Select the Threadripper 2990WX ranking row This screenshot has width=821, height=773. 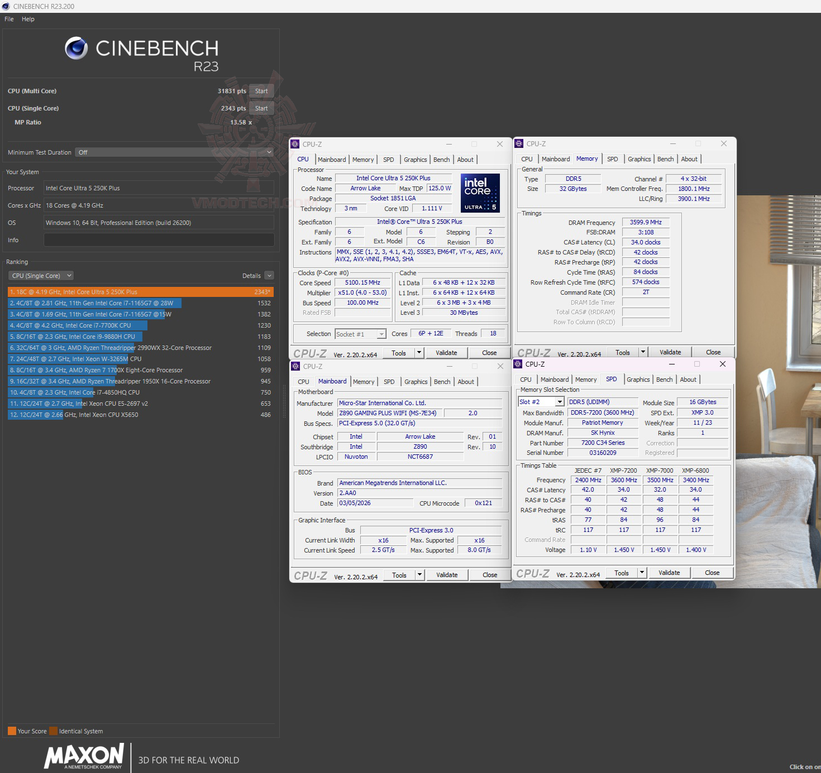tap(141, 348)
